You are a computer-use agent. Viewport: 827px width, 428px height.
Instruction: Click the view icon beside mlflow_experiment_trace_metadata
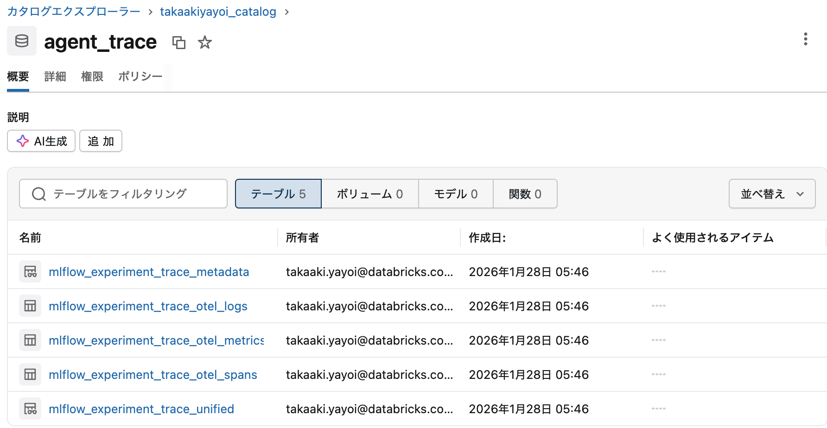point(30,271)
